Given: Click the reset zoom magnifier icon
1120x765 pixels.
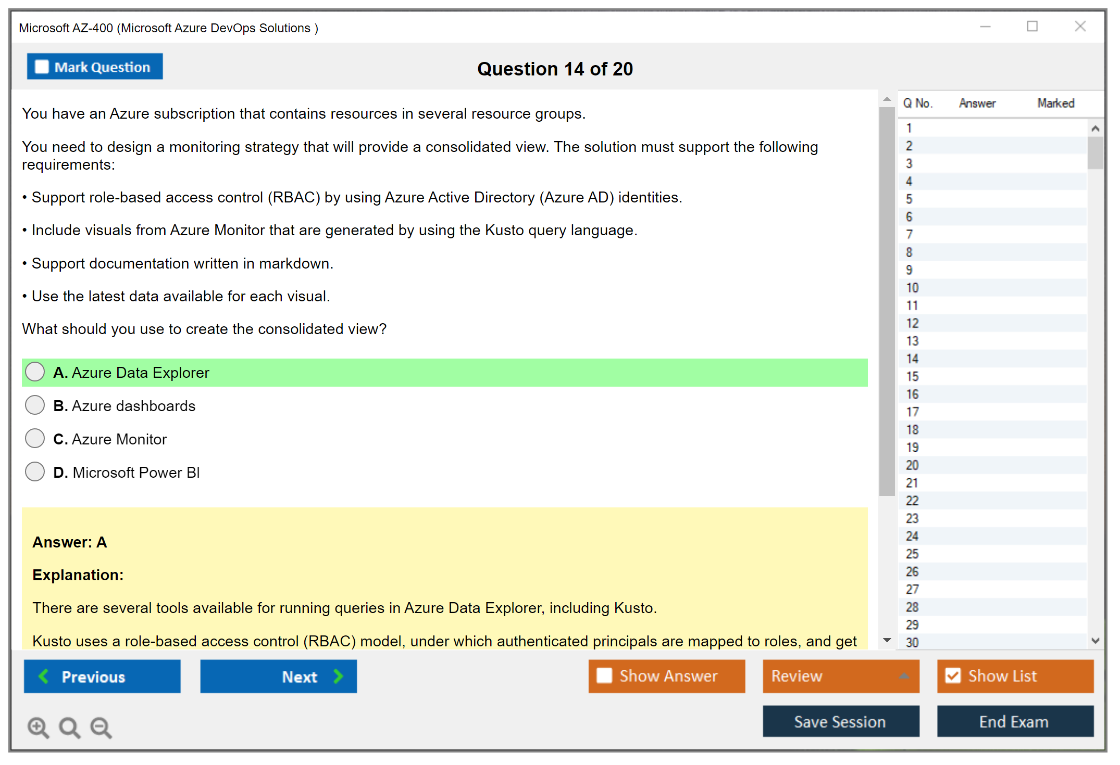Looking at the screenshot, I should click(69, 727).
